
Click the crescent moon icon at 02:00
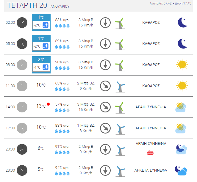coord(182,23)
